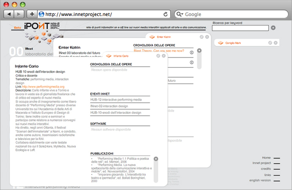Click the browser forward arrow button
Viewport: 292px width, 190px height.
[19, 14]
